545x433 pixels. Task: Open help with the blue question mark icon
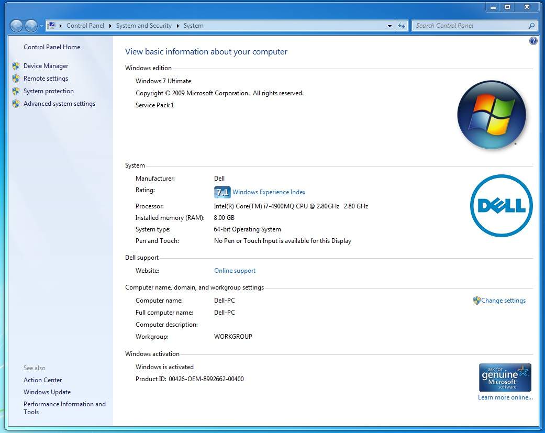point(533,41)
